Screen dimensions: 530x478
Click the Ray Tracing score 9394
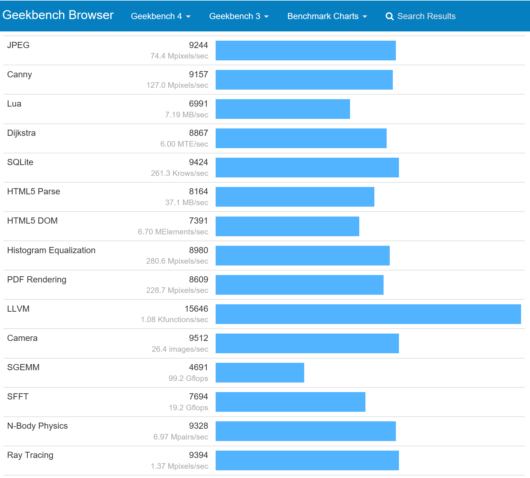(198, 455)
